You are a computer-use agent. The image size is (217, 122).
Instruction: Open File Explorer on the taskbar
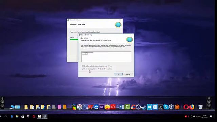pyautogui.click(x=17, y=116)
